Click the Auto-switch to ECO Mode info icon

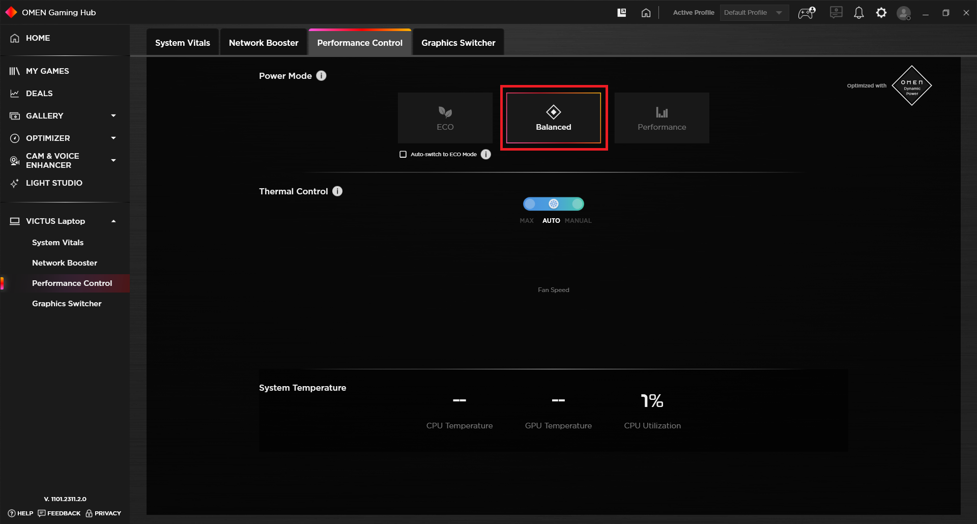pyautogui.click(x=486, y=154)
